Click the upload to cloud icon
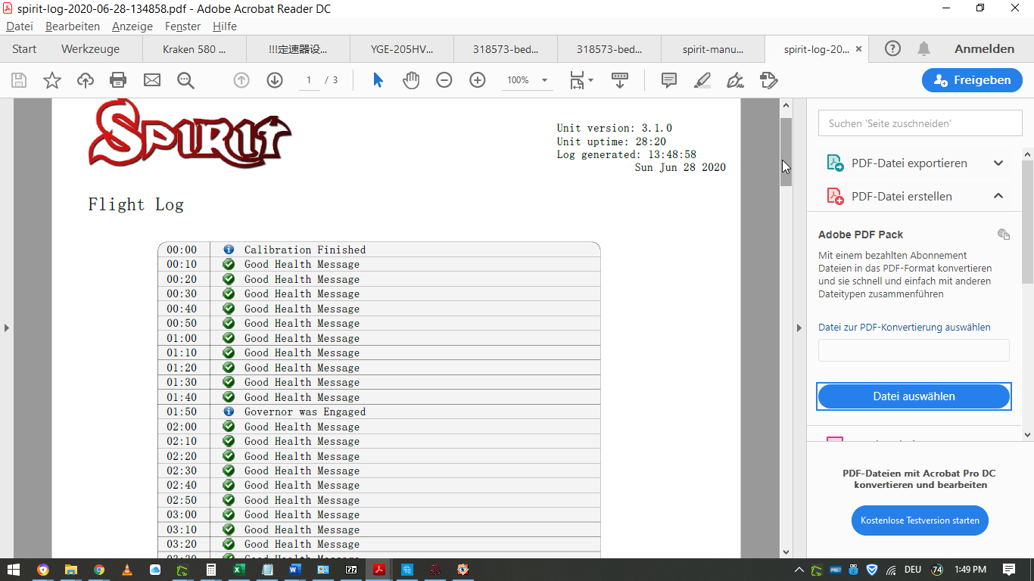 tap(86, 80)
